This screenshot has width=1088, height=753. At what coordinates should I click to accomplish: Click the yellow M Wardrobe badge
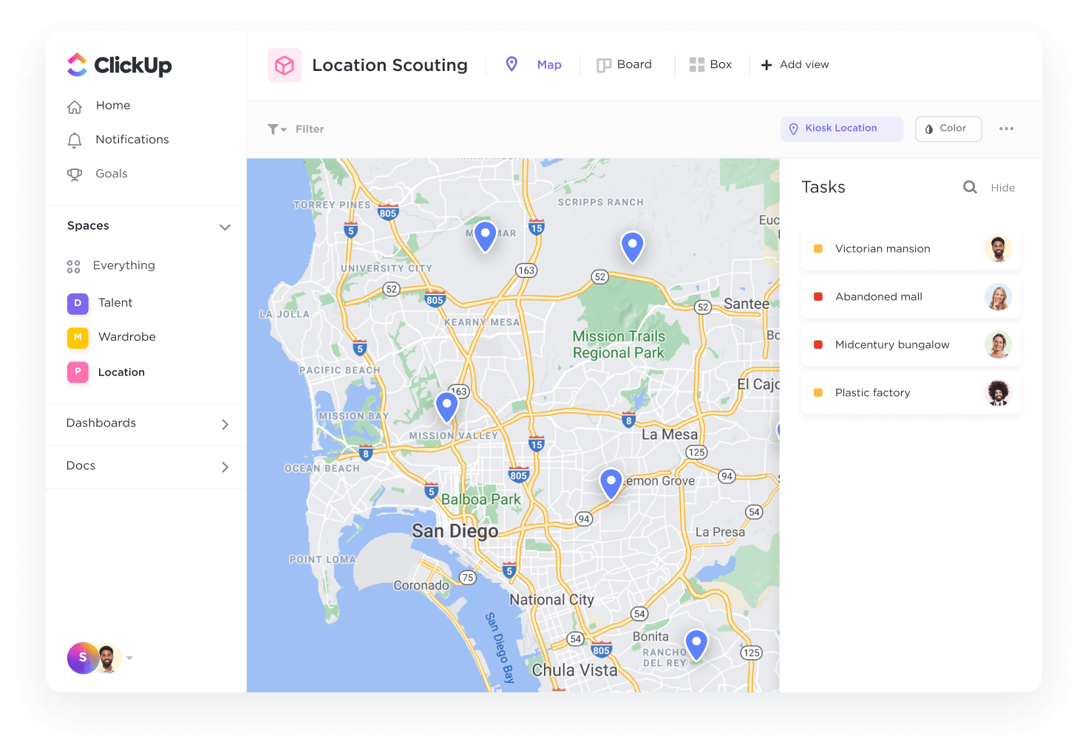point(78,338)
